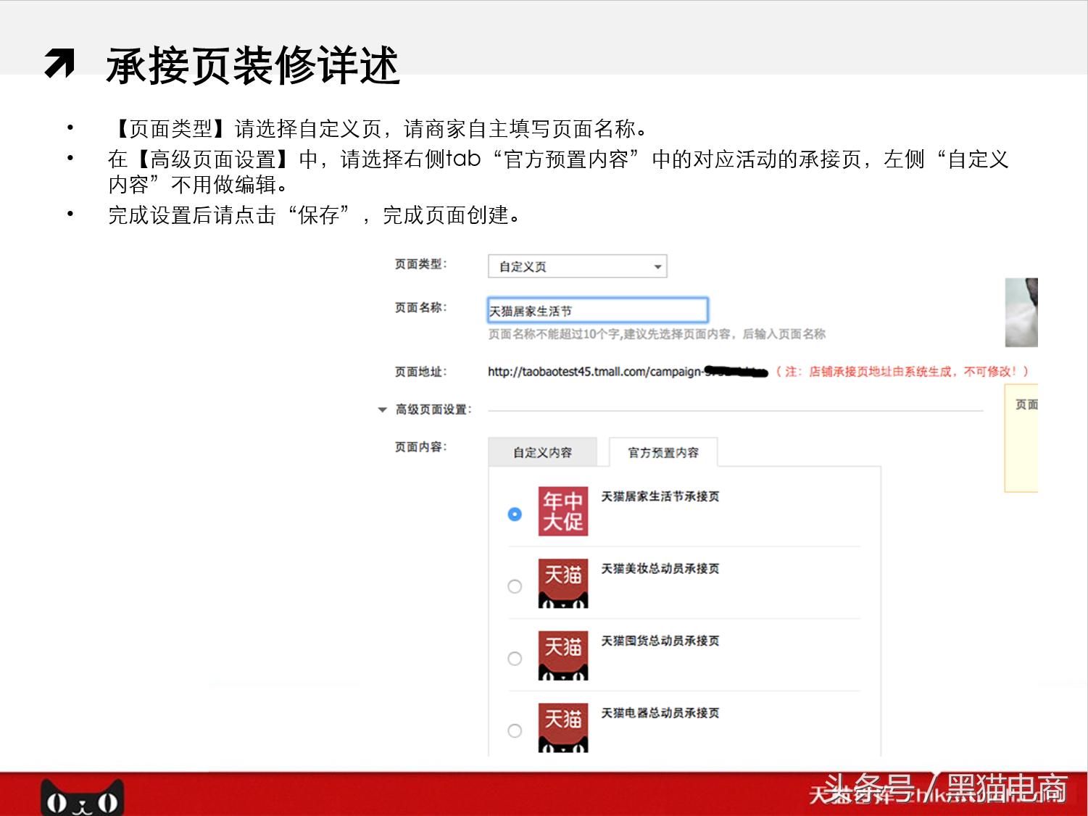Click the 天猫 logo beside 美妆总动员承接页
This screenshot has width=1088, height=816.
coord(564,583)
